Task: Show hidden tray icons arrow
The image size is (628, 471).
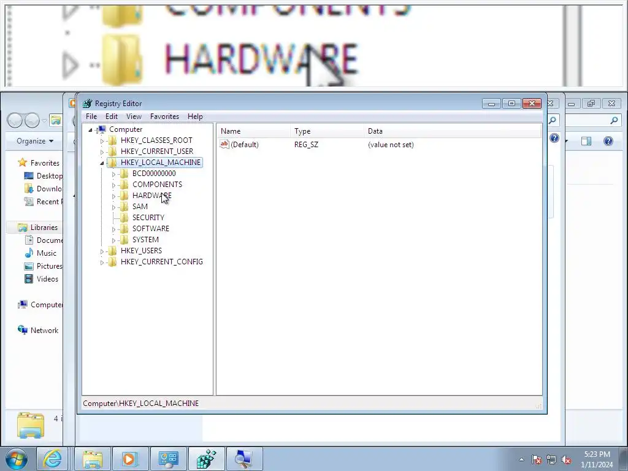Action: coord(521,459)
